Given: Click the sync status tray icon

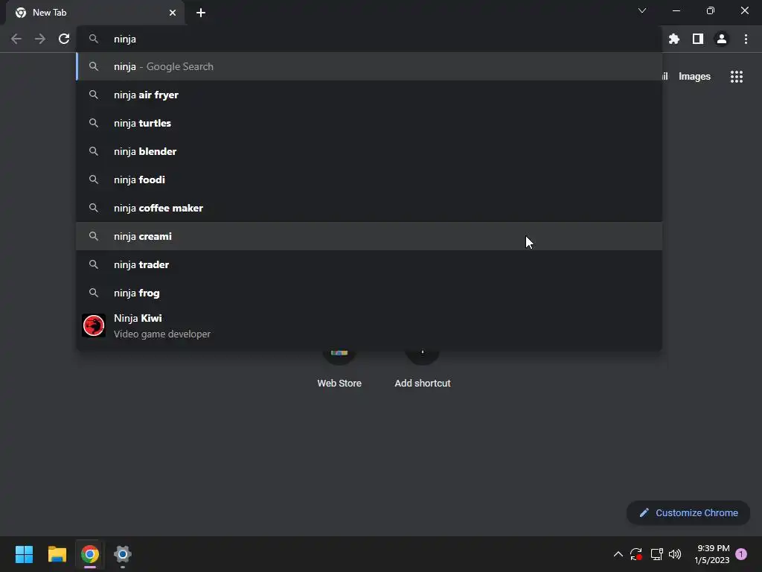Looking at the screenshot, I should pos(636,554).
